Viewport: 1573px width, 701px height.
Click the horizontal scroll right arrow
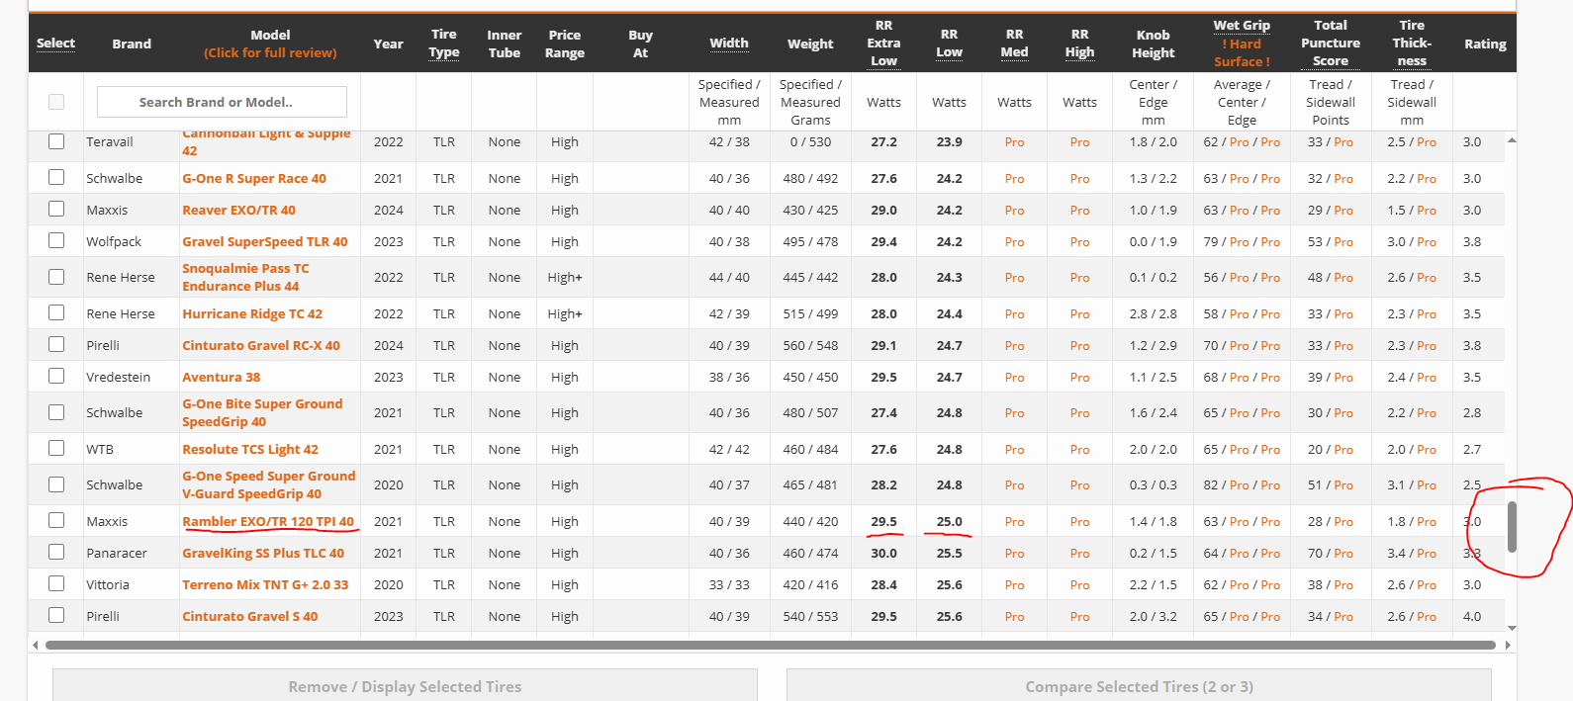tap(1508, 646)
